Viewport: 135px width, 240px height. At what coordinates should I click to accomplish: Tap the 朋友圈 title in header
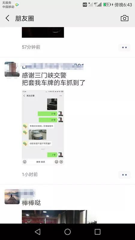point(25,18)
